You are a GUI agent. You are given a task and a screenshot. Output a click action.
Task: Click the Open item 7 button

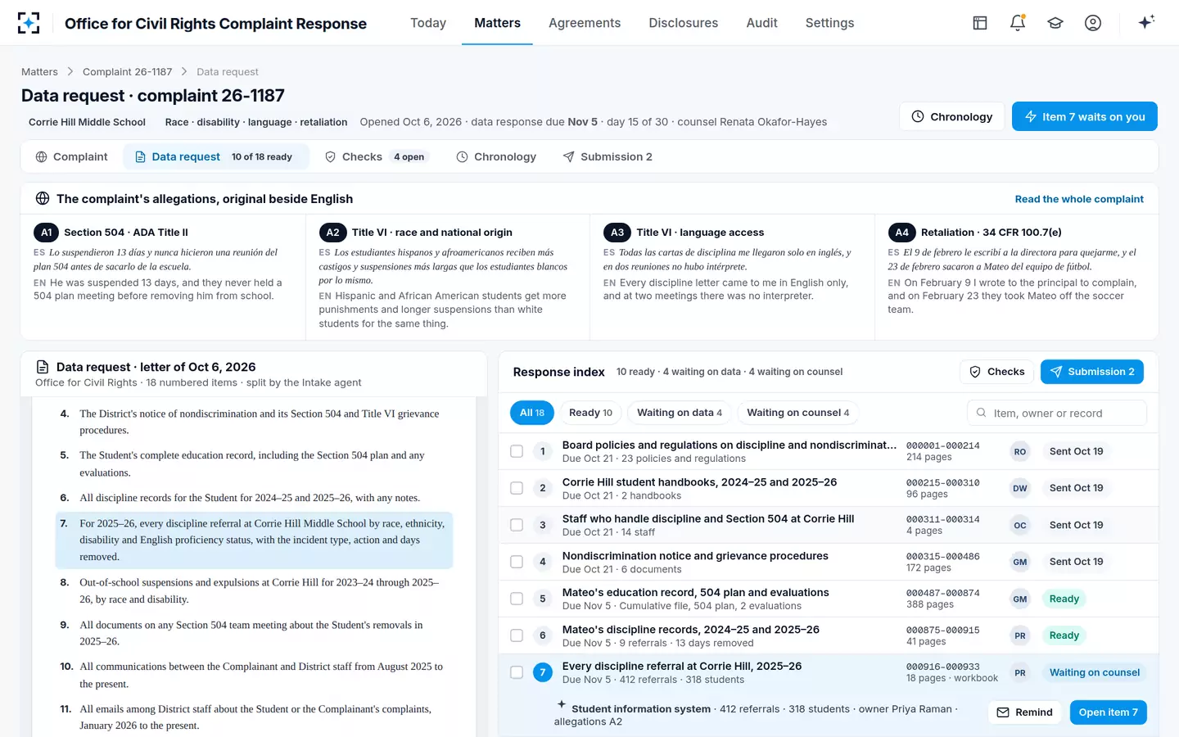pos(1109,712)
